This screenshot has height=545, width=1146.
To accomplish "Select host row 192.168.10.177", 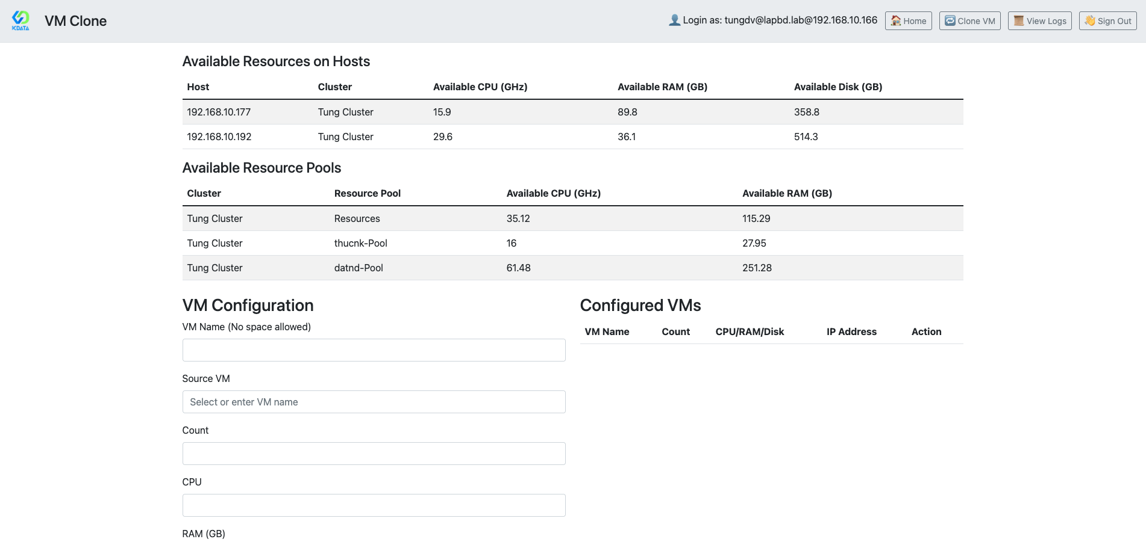I will click(x=572, y=112).
